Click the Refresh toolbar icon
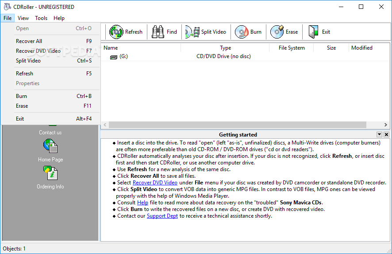The height and width of the screenshot is (254, 392). (116, 32)
